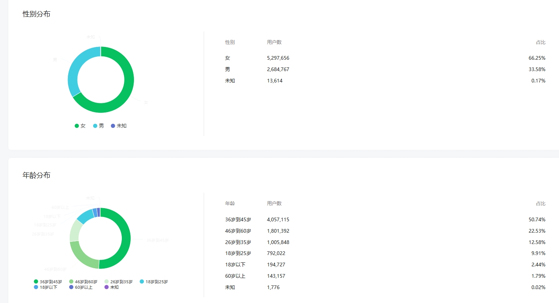Click the user count 4,057,115
559x303 pixels.
pos(278,219)
